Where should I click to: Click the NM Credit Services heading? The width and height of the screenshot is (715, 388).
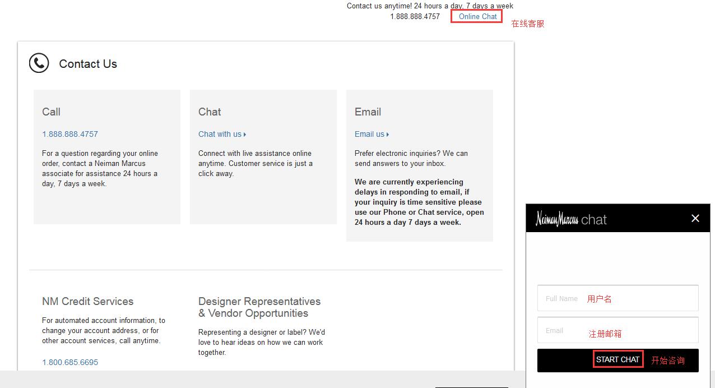click(x=87, y=301)
